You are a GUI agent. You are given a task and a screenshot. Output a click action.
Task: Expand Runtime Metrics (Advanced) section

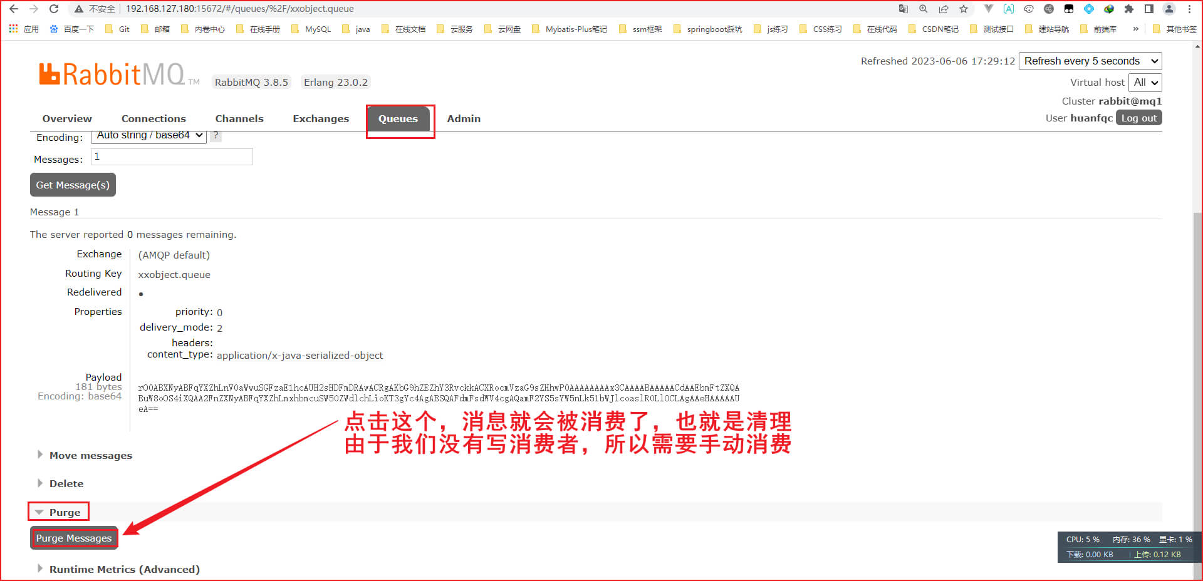tap(119, 569)
